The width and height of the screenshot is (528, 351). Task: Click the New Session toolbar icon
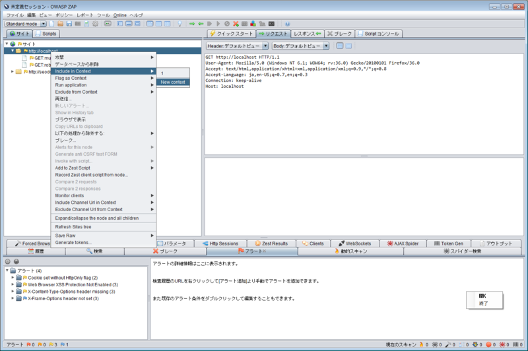52,24
